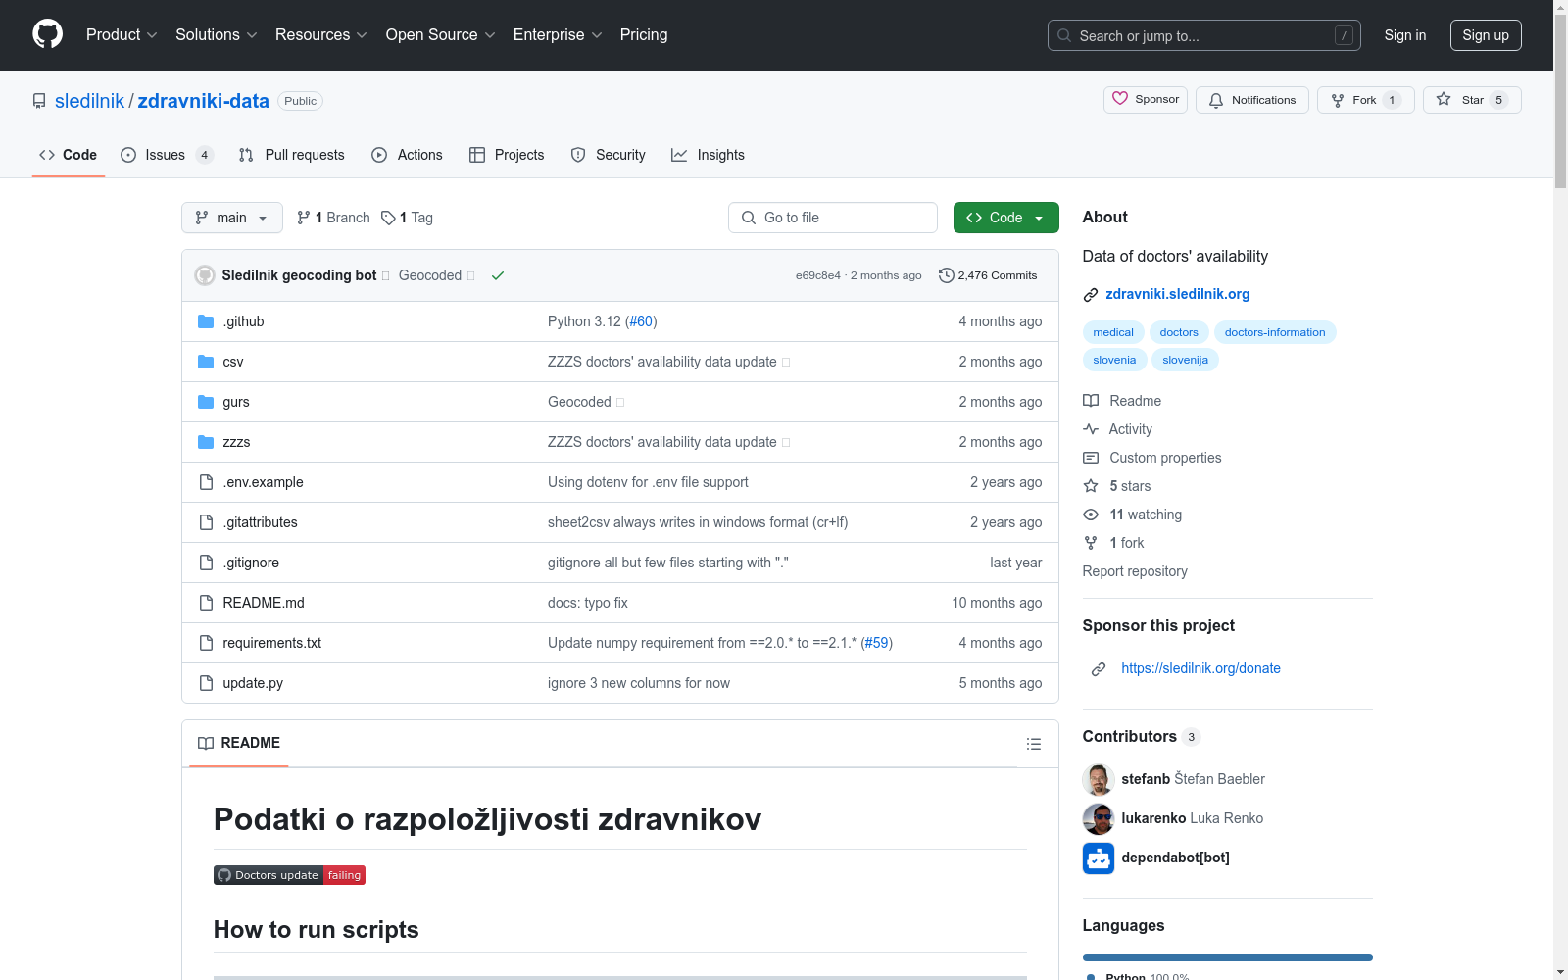This screenshot has width=1568, height=980.
Task: Open the .github folder icon
Action: pyautogui.click(x=206, y=321)
